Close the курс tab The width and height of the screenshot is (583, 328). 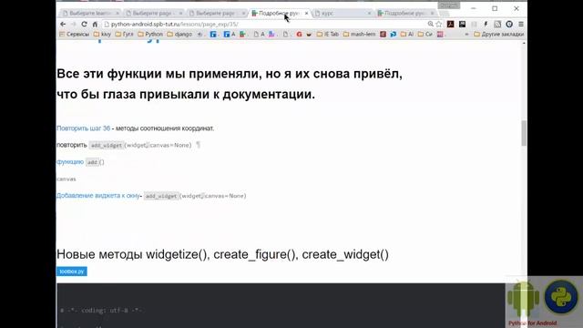tap(369, 13)
